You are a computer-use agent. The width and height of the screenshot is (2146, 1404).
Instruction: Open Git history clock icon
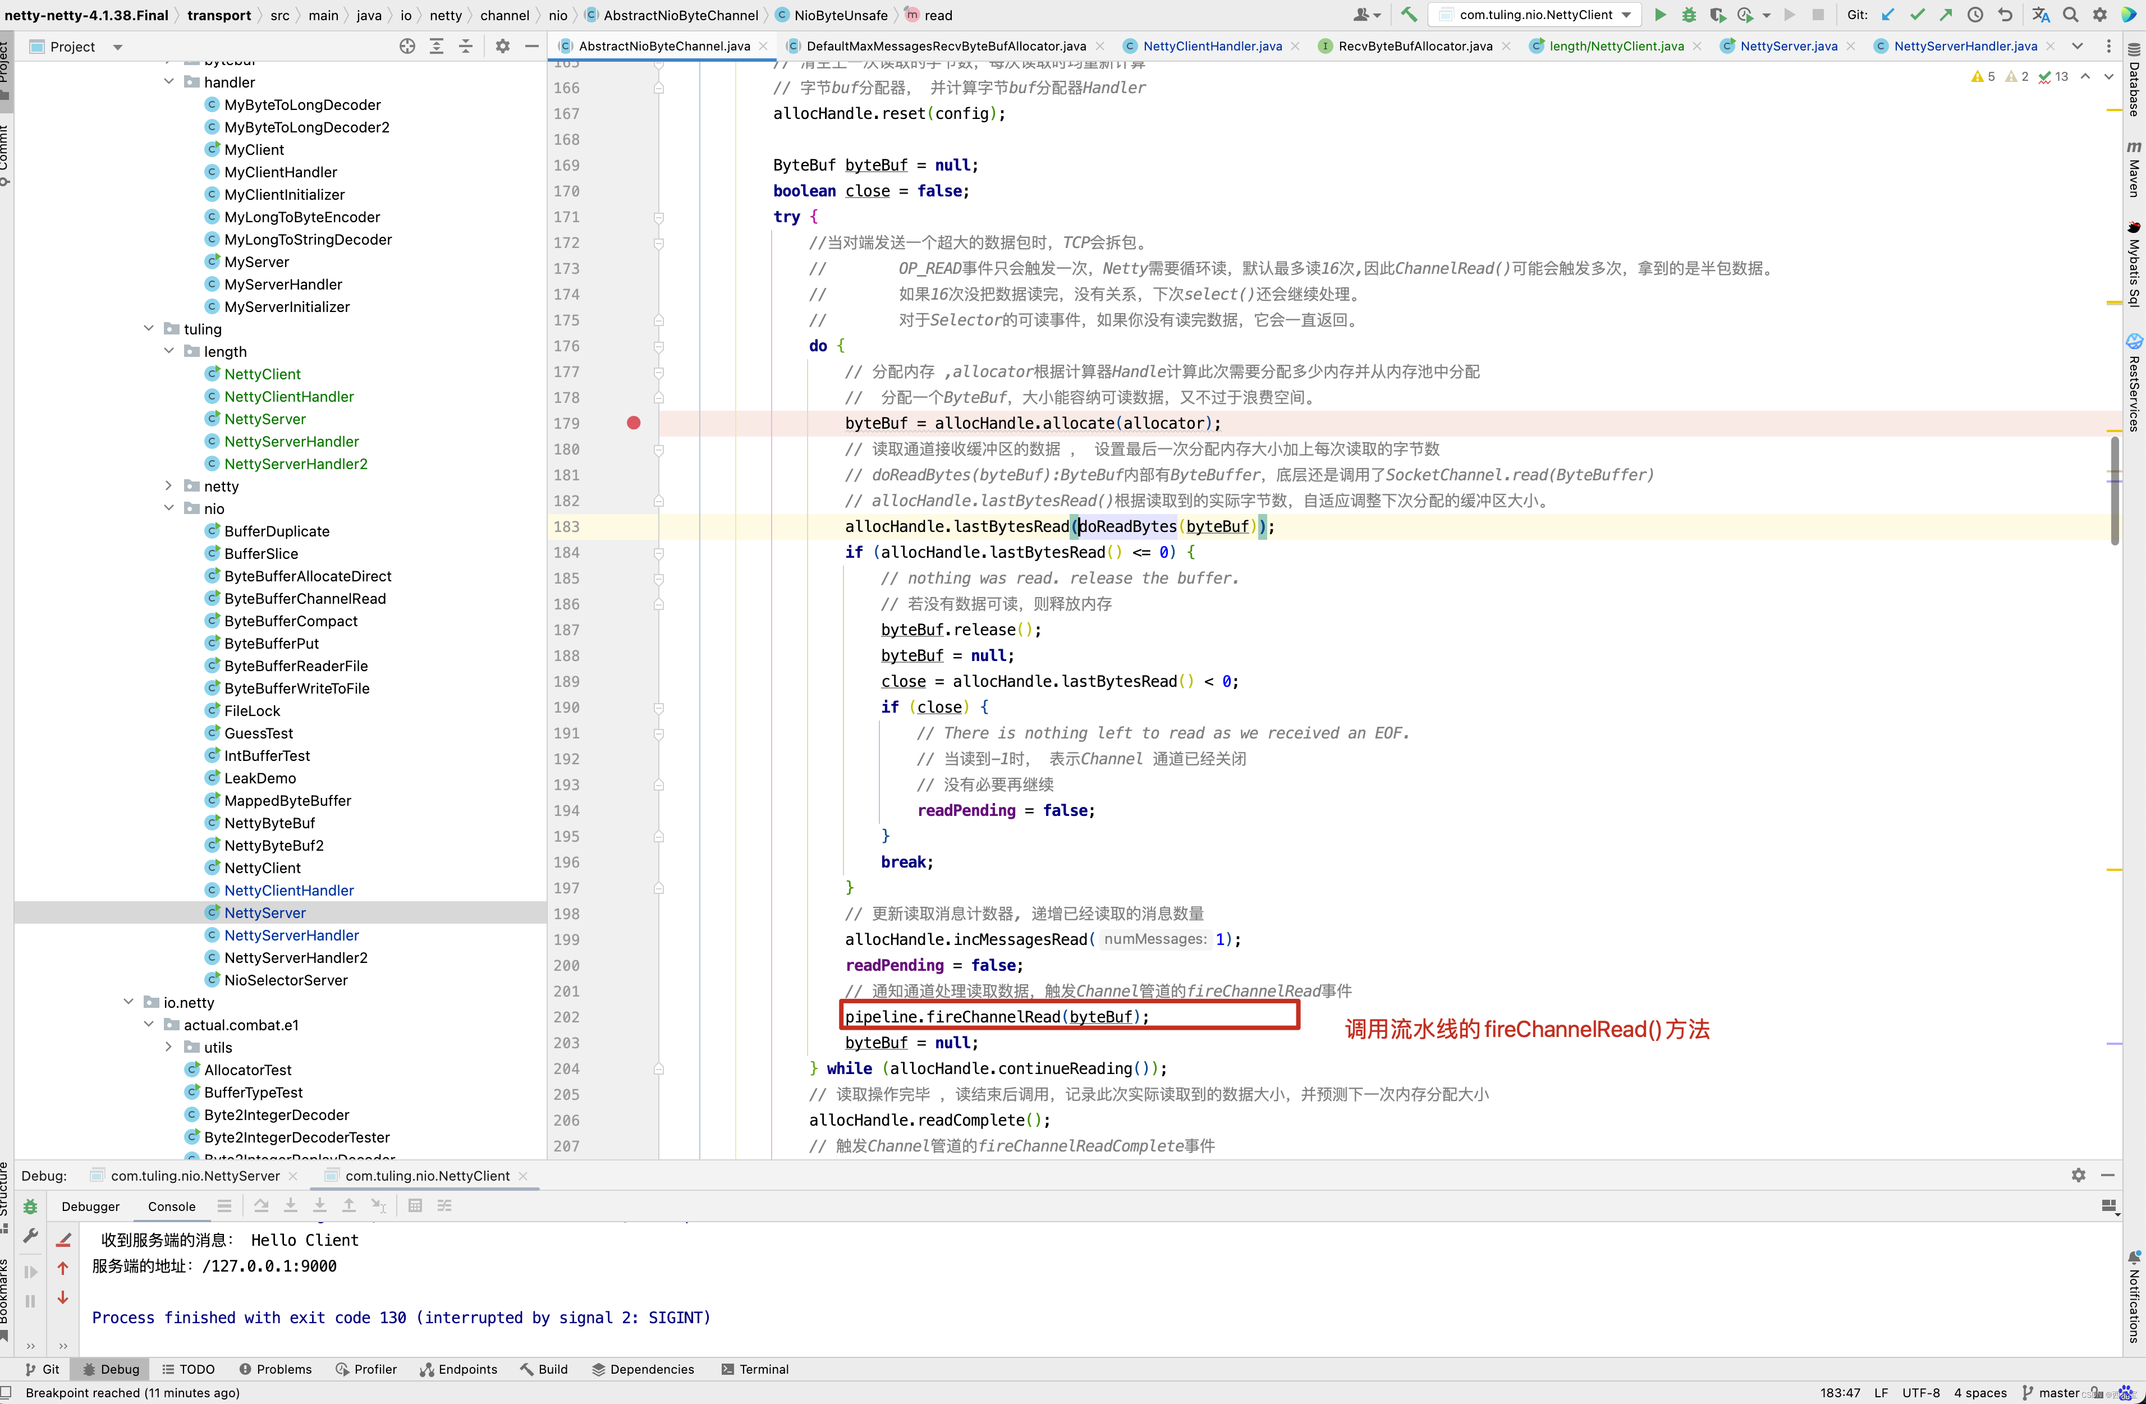(x=1975, y=15)
